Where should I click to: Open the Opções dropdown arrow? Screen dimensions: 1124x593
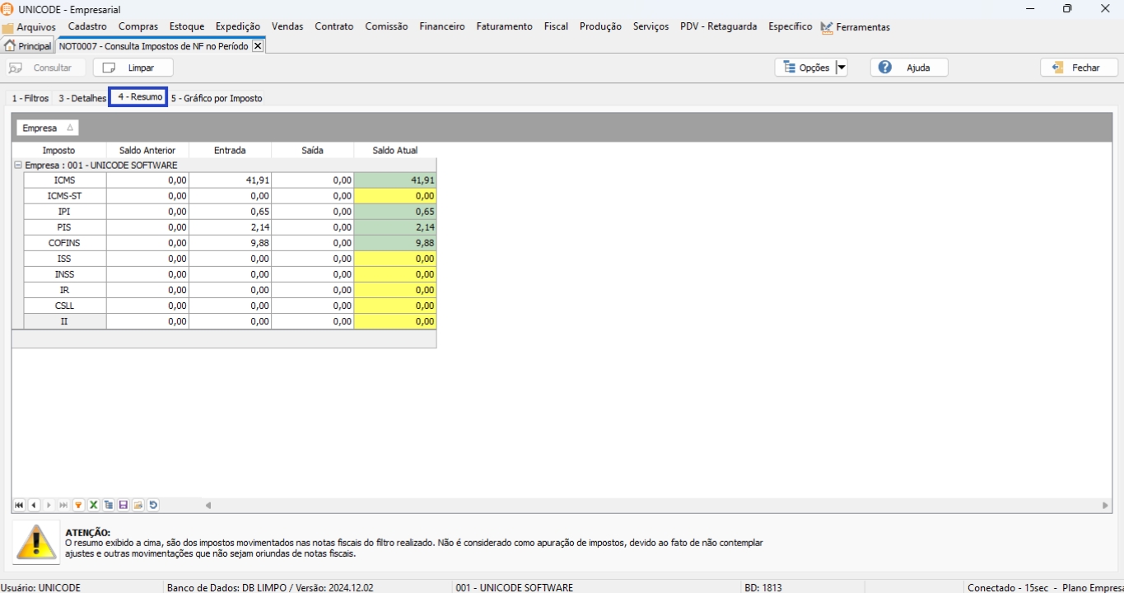click(841, 68)
